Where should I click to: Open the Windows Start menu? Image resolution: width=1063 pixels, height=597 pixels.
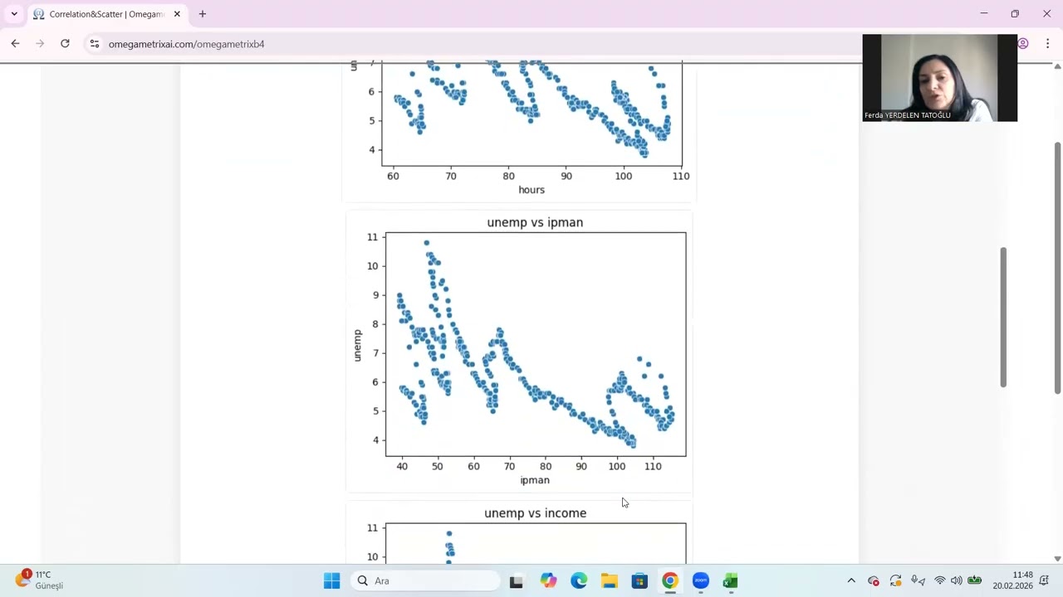[331, 580]
